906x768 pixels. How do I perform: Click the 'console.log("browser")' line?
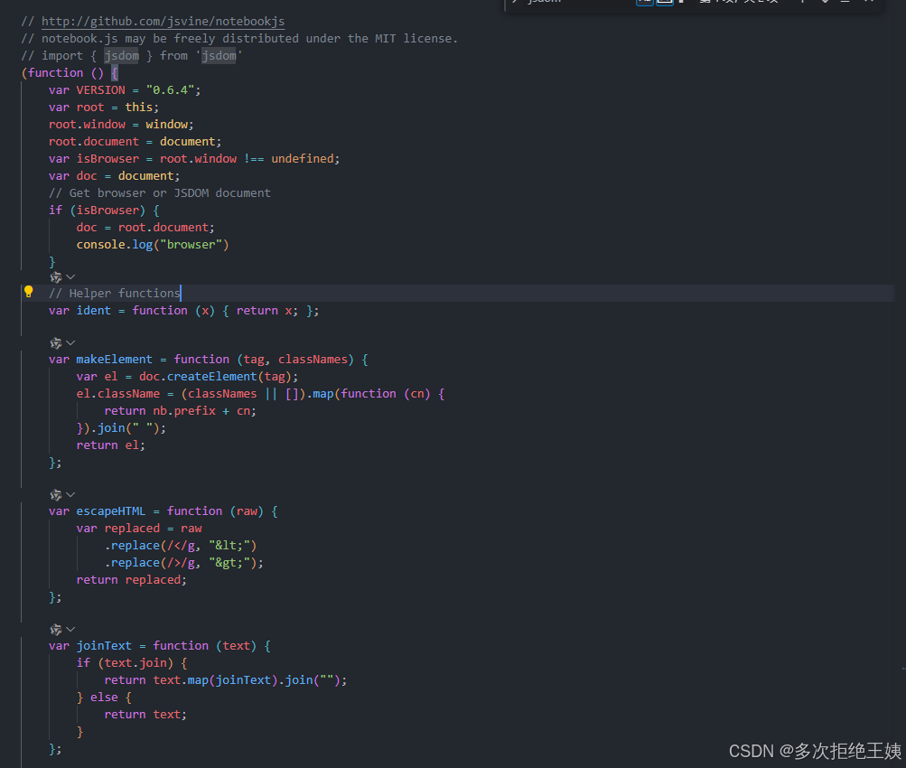click(153, 245)
